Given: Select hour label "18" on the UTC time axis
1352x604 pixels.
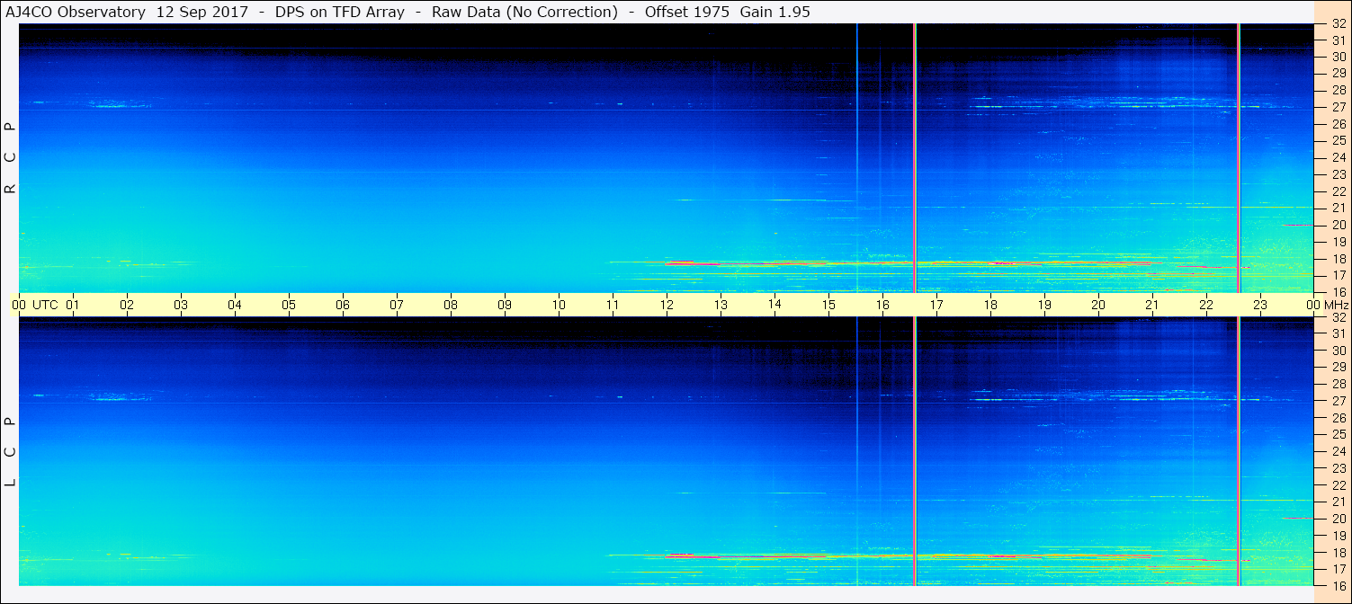Looking at the screenshot, I should point(990,305).
